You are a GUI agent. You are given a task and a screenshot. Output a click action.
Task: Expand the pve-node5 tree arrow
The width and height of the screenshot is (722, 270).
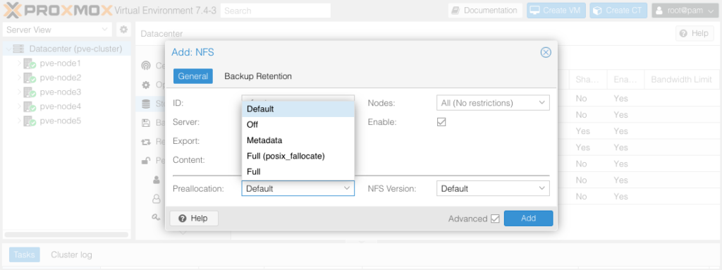coord(19,121)
